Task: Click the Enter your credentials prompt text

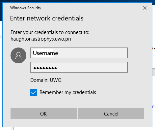Action: pos(50,32)
